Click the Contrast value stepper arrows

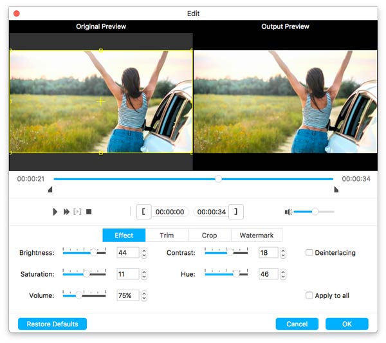click(284, 253)
